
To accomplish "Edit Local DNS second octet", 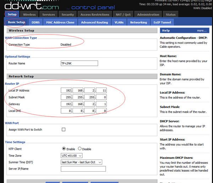I will (78, 111).
